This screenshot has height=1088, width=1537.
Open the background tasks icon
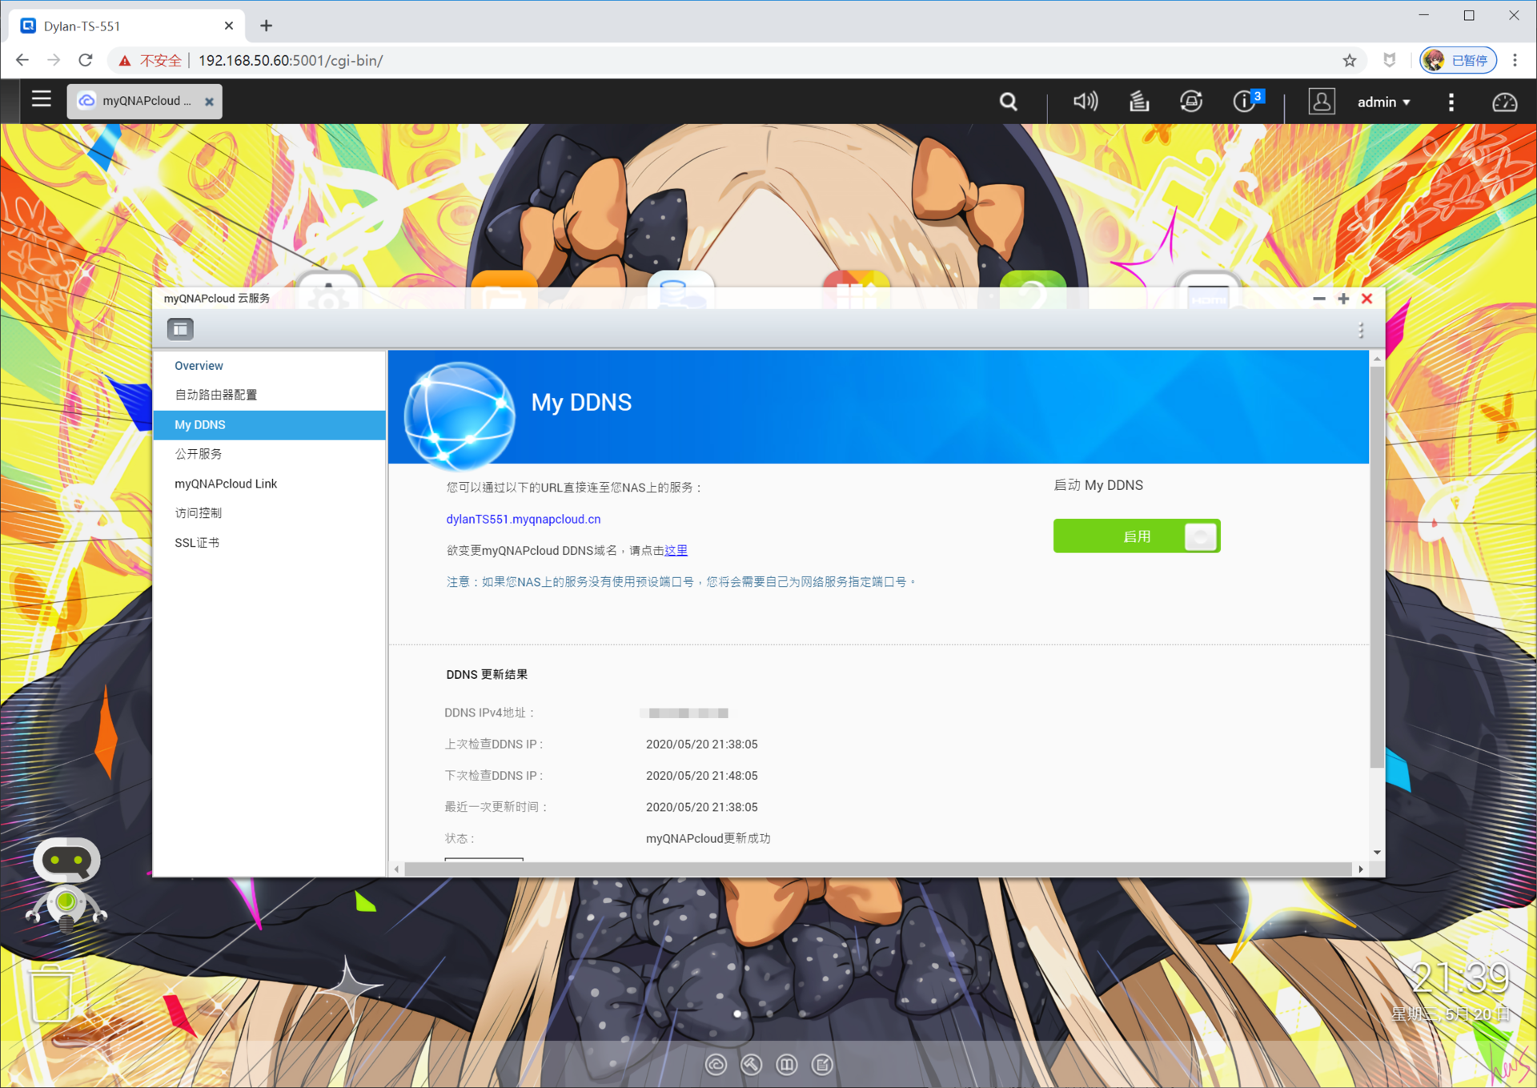click(x=1138, y=102)
